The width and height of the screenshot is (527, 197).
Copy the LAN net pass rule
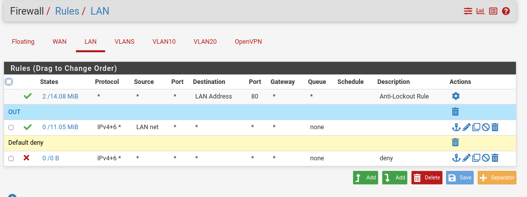pos(476,127)
